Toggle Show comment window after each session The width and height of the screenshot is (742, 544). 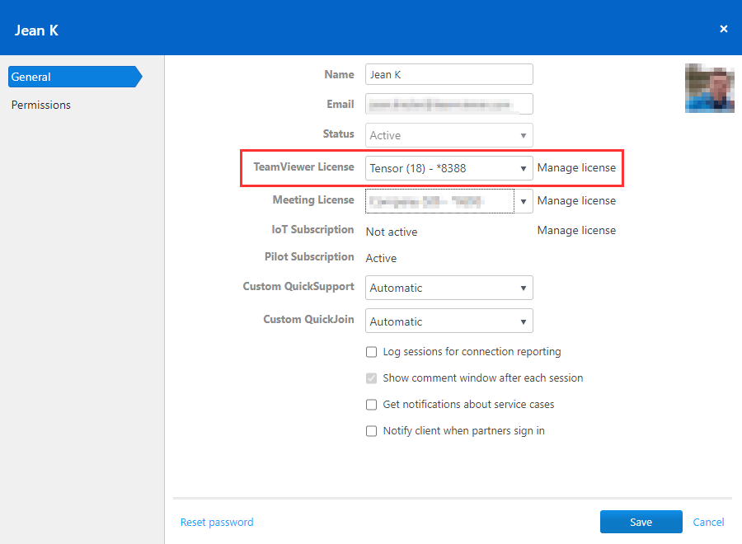click(x=372, y=378)
